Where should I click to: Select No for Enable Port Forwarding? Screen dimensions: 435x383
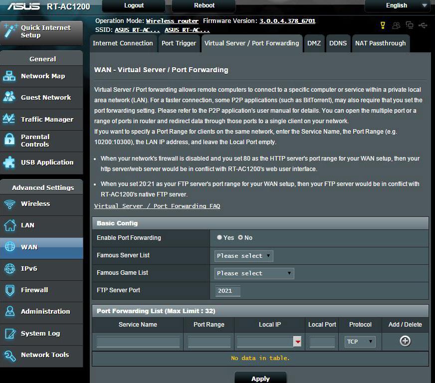pos(240,237)
